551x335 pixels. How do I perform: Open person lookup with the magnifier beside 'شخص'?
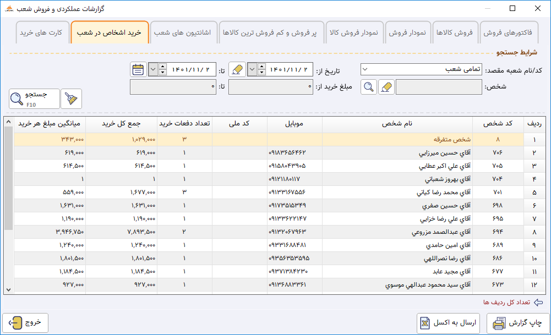(x=369, y=87)
